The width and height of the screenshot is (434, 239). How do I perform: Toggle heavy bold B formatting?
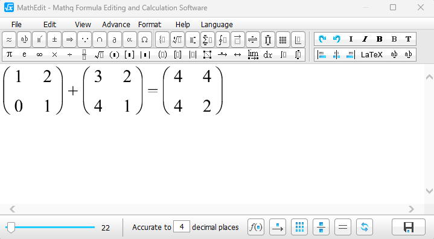pos(380,39)
